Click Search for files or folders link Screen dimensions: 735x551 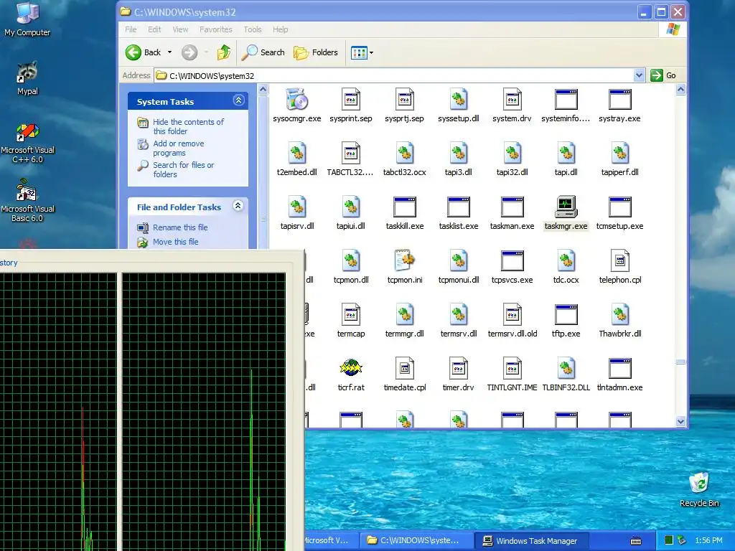coord(183,169)
